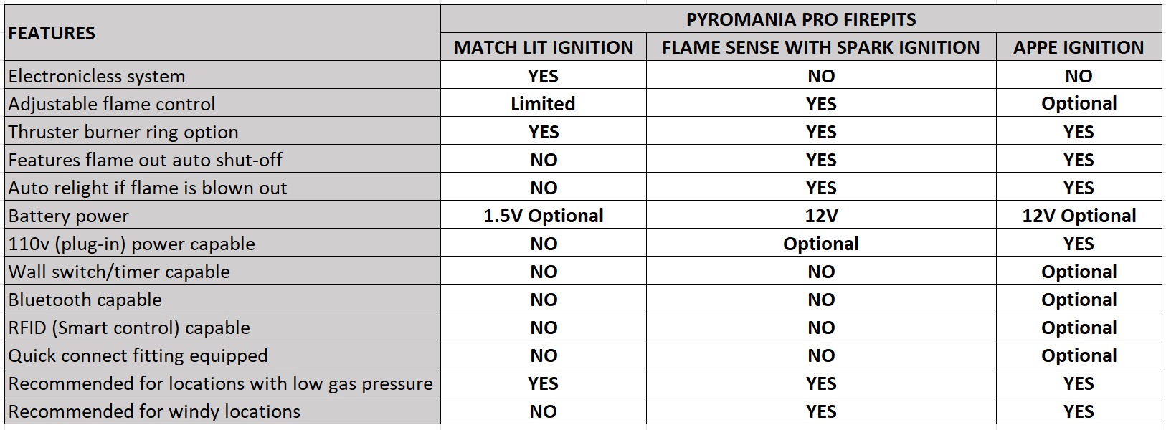Click the Wall switch/timer capable row label
The image size is (1166, 430).
[222, 271]
